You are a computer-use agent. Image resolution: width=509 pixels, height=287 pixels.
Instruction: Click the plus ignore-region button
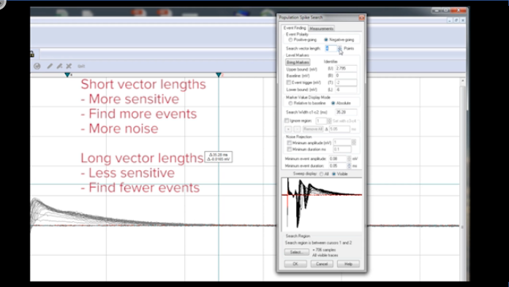pyautogui.click(x=288, y=129)
